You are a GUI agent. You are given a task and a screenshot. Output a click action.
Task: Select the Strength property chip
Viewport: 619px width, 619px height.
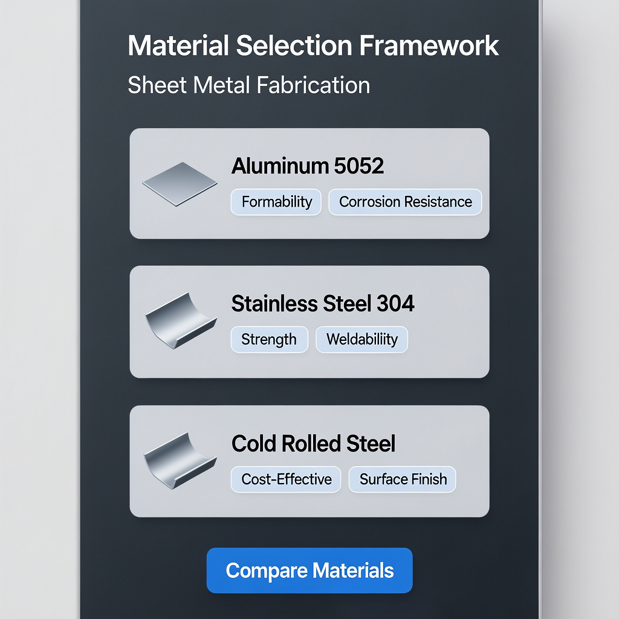(x=269, y=340)
